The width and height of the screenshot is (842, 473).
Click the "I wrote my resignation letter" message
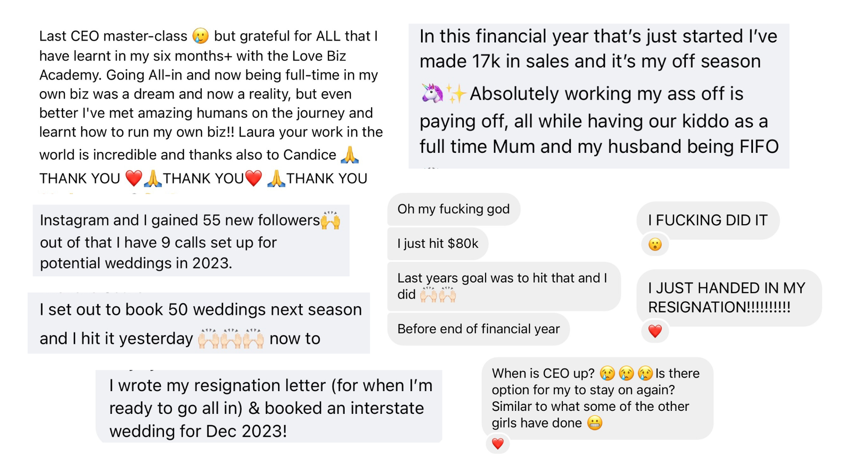[x=269, y=407]
